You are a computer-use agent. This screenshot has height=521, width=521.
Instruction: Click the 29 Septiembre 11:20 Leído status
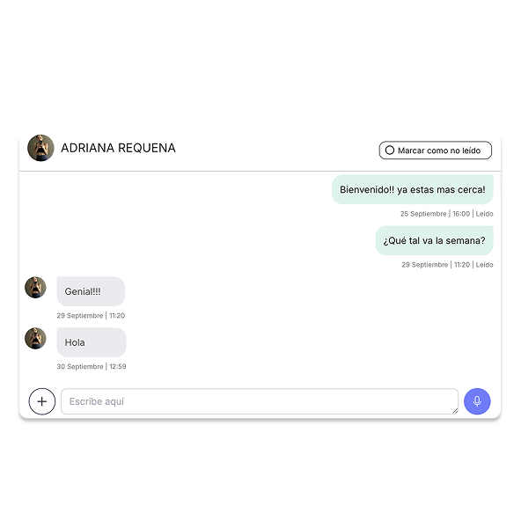447,265
